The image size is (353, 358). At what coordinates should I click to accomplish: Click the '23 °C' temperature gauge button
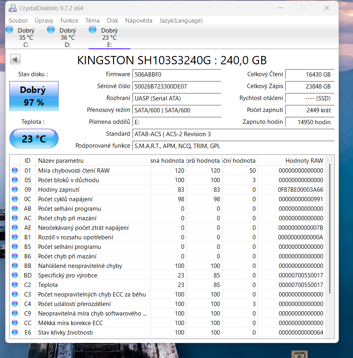[34, 139]
